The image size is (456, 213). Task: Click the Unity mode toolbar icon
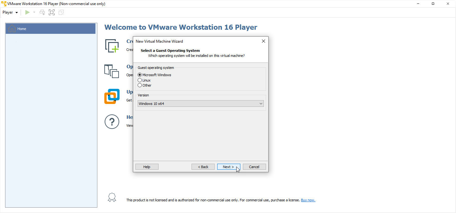[61, 12]
